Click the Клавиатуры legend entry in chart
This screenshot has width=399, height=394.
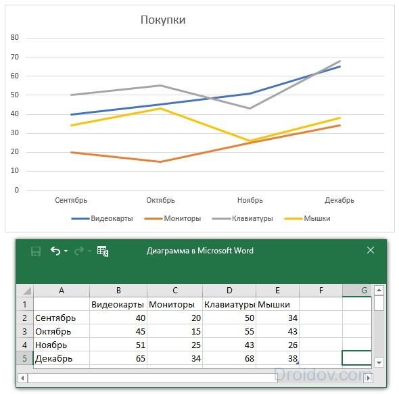click(243, 218)
